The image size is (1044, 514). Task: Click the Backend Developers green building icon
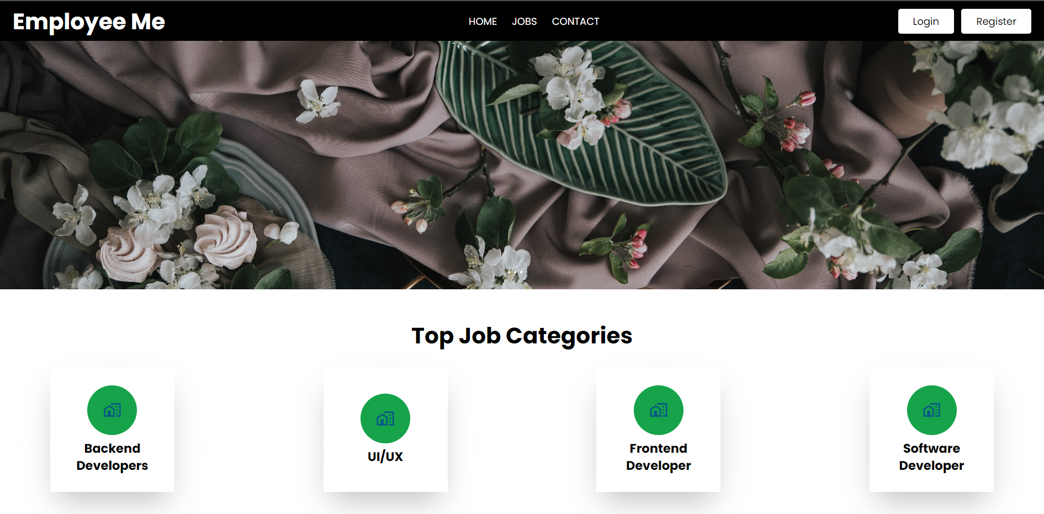(112, 410)
